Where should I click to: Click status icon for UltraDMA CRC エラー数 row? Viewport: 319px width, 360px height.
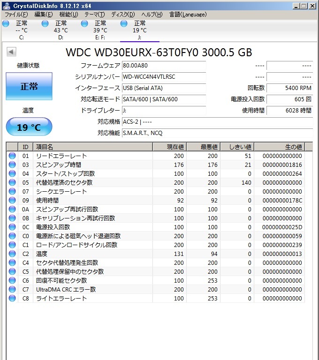[x=12, y=289]
